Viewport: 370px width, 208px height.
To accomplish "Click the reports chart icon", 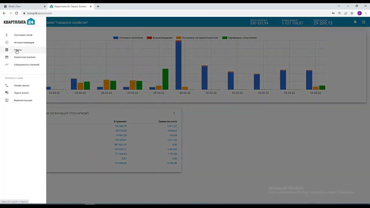I will tap(7, 50).
